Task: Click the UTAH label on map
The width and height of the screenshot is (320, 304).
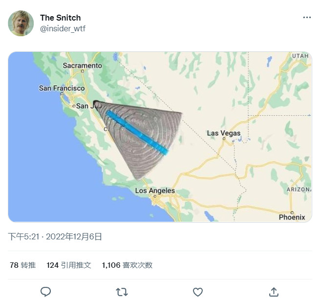Action: click(300, 56)
